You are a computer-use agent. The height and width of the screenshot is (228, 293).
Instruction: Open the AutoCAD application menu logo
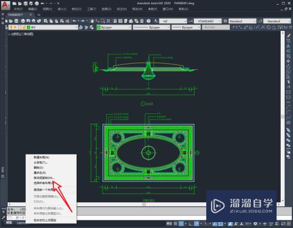5,5
